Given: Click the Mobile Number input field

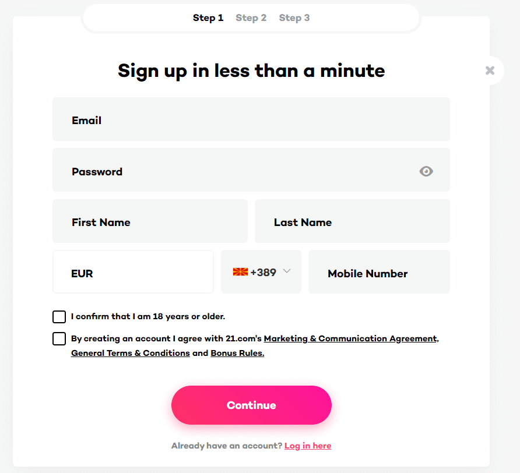Looking at the screenshot, I should pyautogui.click(x=379, y=272).
